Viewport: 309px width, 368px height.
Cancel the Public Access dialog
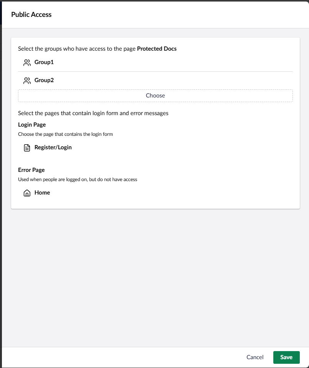coord(255,357)
